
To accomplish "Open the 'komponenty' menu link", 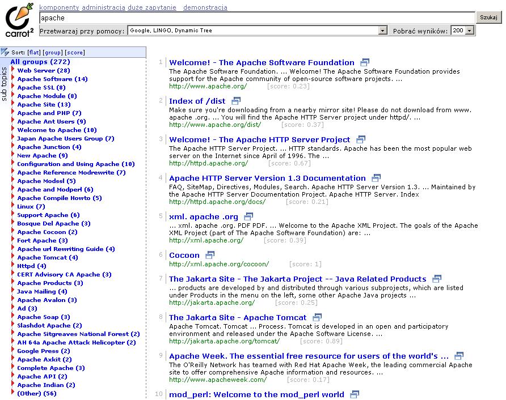I will pos(59,7).
